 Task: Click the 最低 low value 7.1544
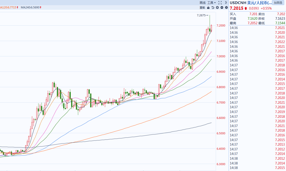click(x=280, y=23)
